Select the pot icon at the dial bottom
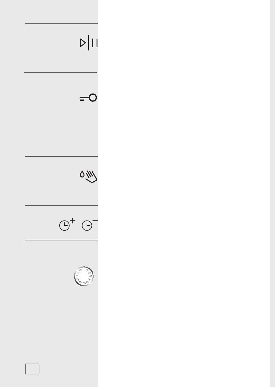Viewport: 275px width, 387px height. click(84, 283)
